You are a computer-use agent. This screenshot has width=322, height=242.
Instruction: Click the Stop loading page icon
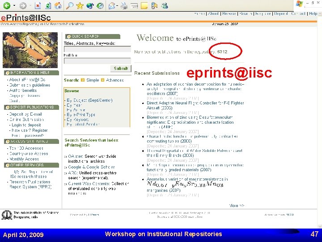point(38,5)
